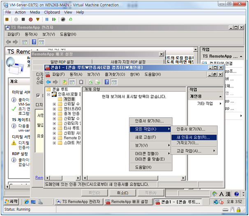Select 새 인증서 요청(R)... submenu item

point(194,137)
